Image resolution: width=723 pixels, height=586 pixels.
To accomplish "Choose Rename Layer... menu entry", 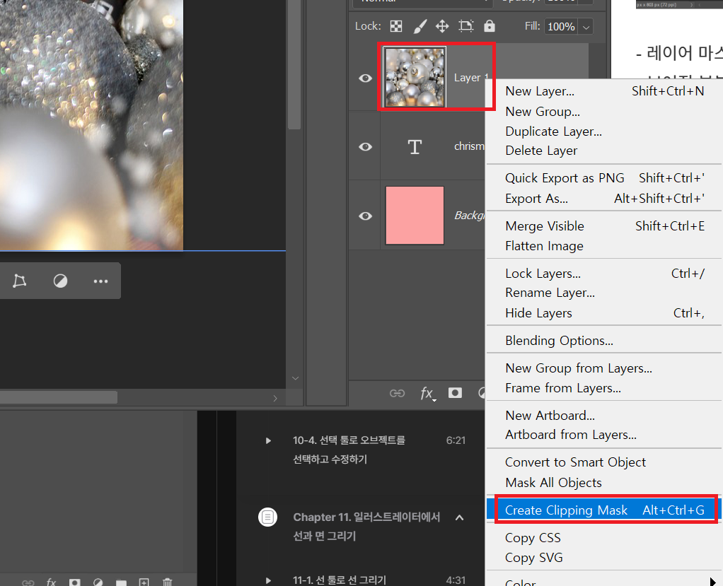I will click(x=604, y=293).
